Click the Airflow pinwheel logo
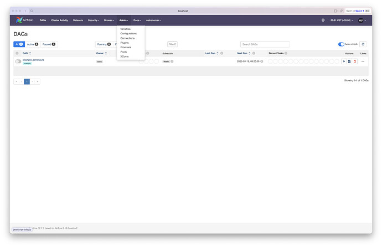Screen dimensions: 382x246 coord(19,20)
